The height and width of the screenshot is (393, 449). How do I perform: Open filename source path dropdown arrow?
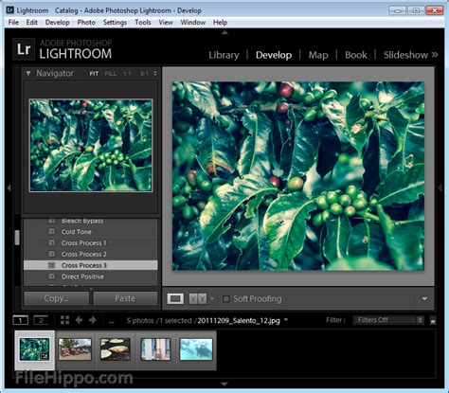pos(286,319)
